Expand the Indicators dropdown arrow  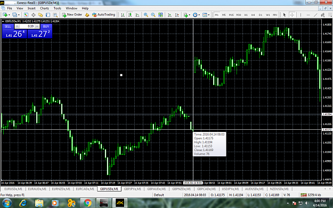click(x=190, y=15)
